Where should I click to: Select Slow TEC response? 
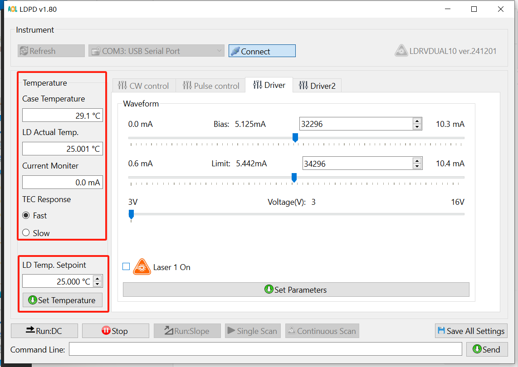pos(26,233)
